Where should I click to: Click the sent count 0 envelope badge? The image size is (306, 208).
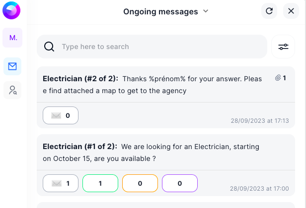coord(61,115)
